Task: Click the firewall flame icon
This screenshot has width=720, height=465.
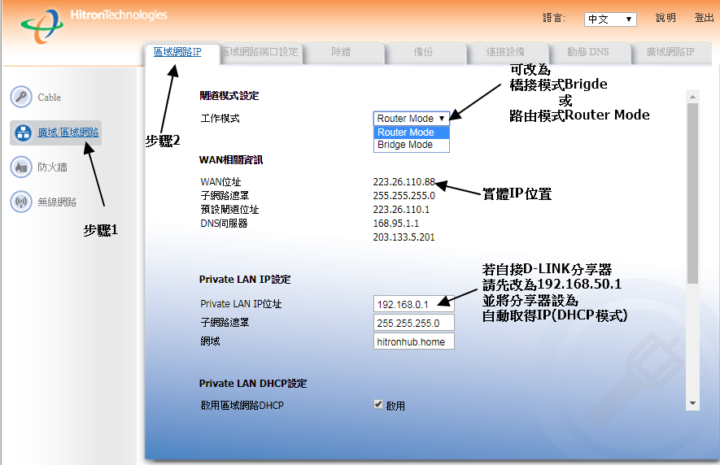Action: [x=21, y=167]
